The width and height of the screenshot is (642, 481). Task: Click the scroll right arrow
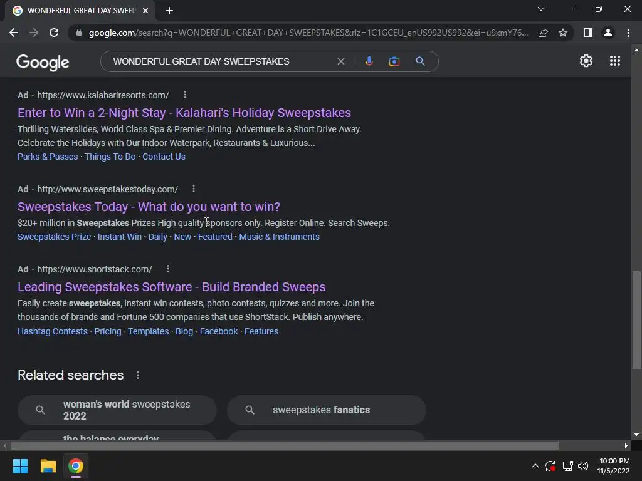626,446
